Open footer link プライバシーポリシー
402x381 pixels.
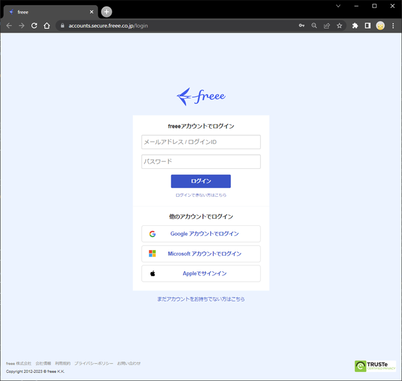tap(94, 364)
